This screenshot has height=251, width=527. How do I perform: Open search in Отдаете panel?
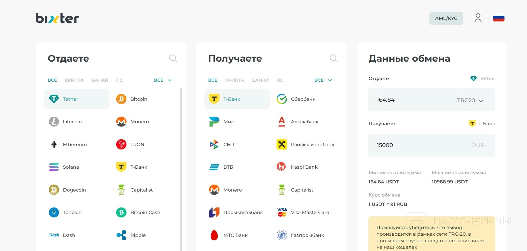(173, 58)
